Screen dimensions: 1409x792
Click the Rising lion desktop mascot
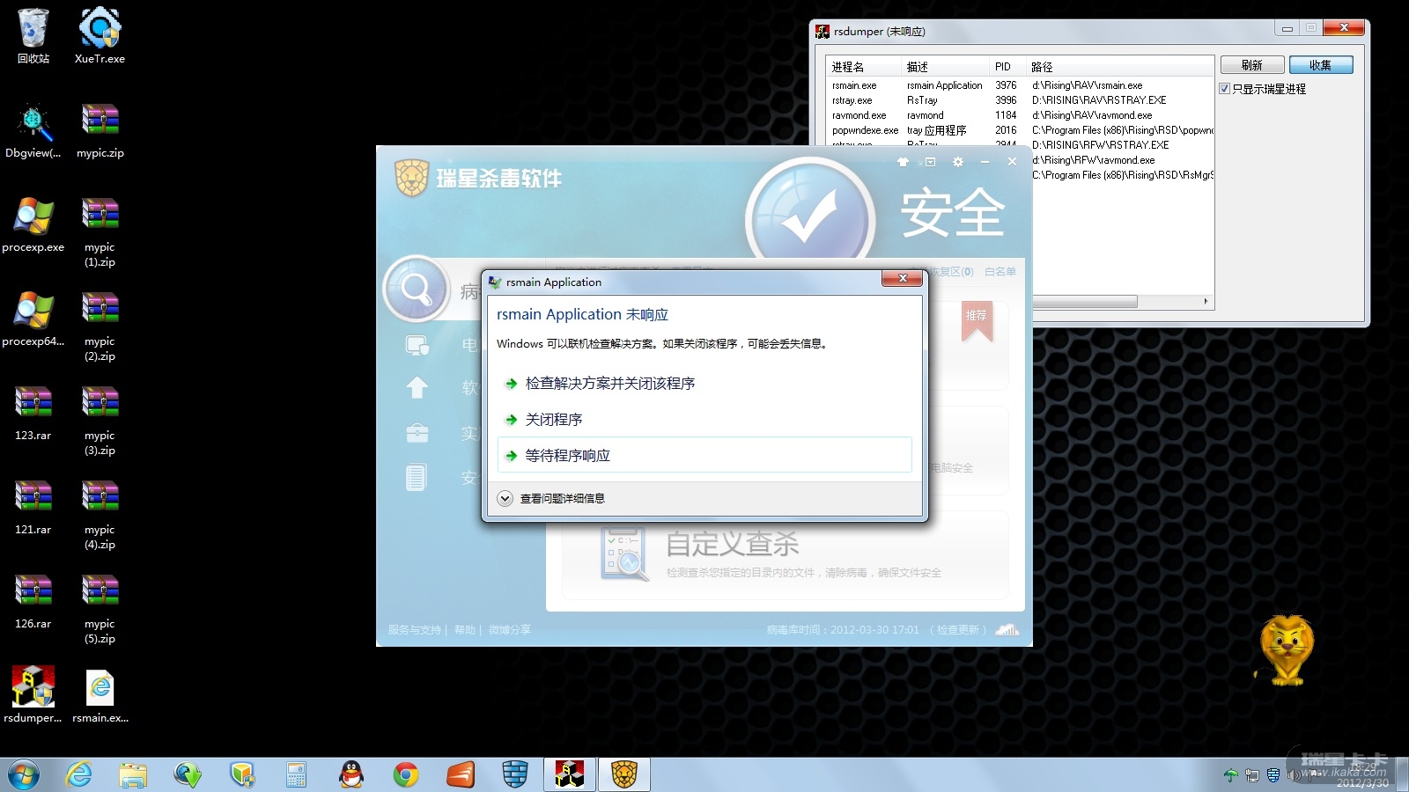point(1287,650)
